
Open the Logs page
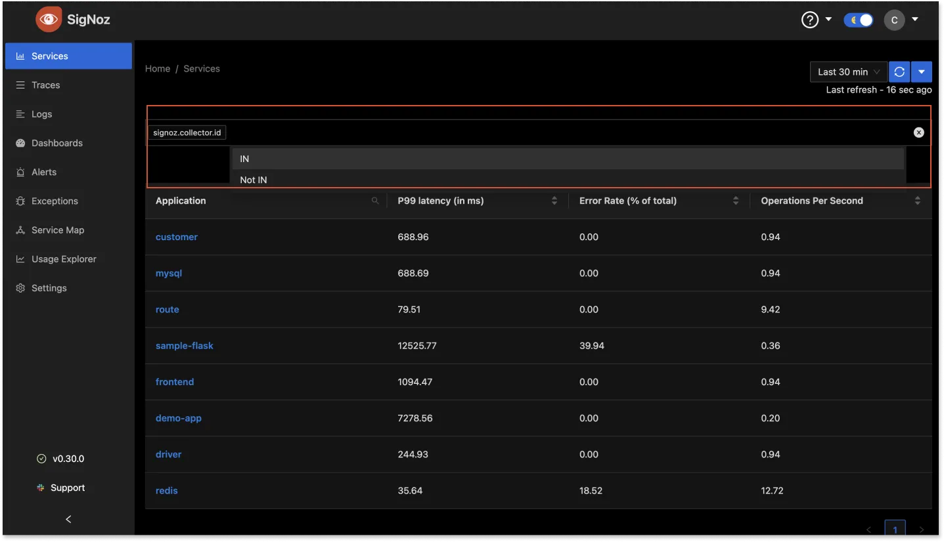pos(68,114)
